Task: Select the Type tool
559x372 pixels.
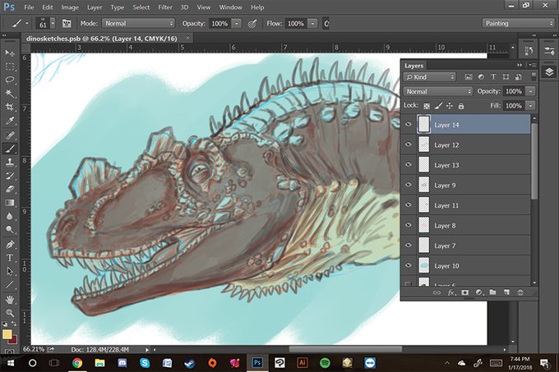Action: [x=11, y=258]
